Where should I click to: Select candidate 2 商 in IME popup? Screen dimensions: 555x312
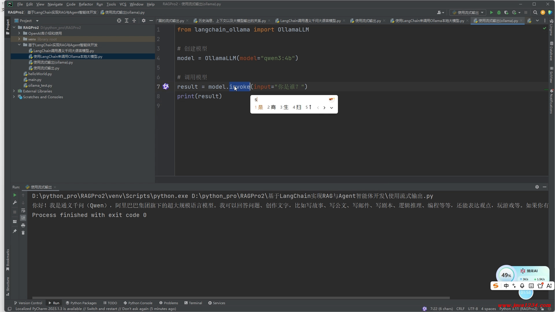tap(271, 107)
